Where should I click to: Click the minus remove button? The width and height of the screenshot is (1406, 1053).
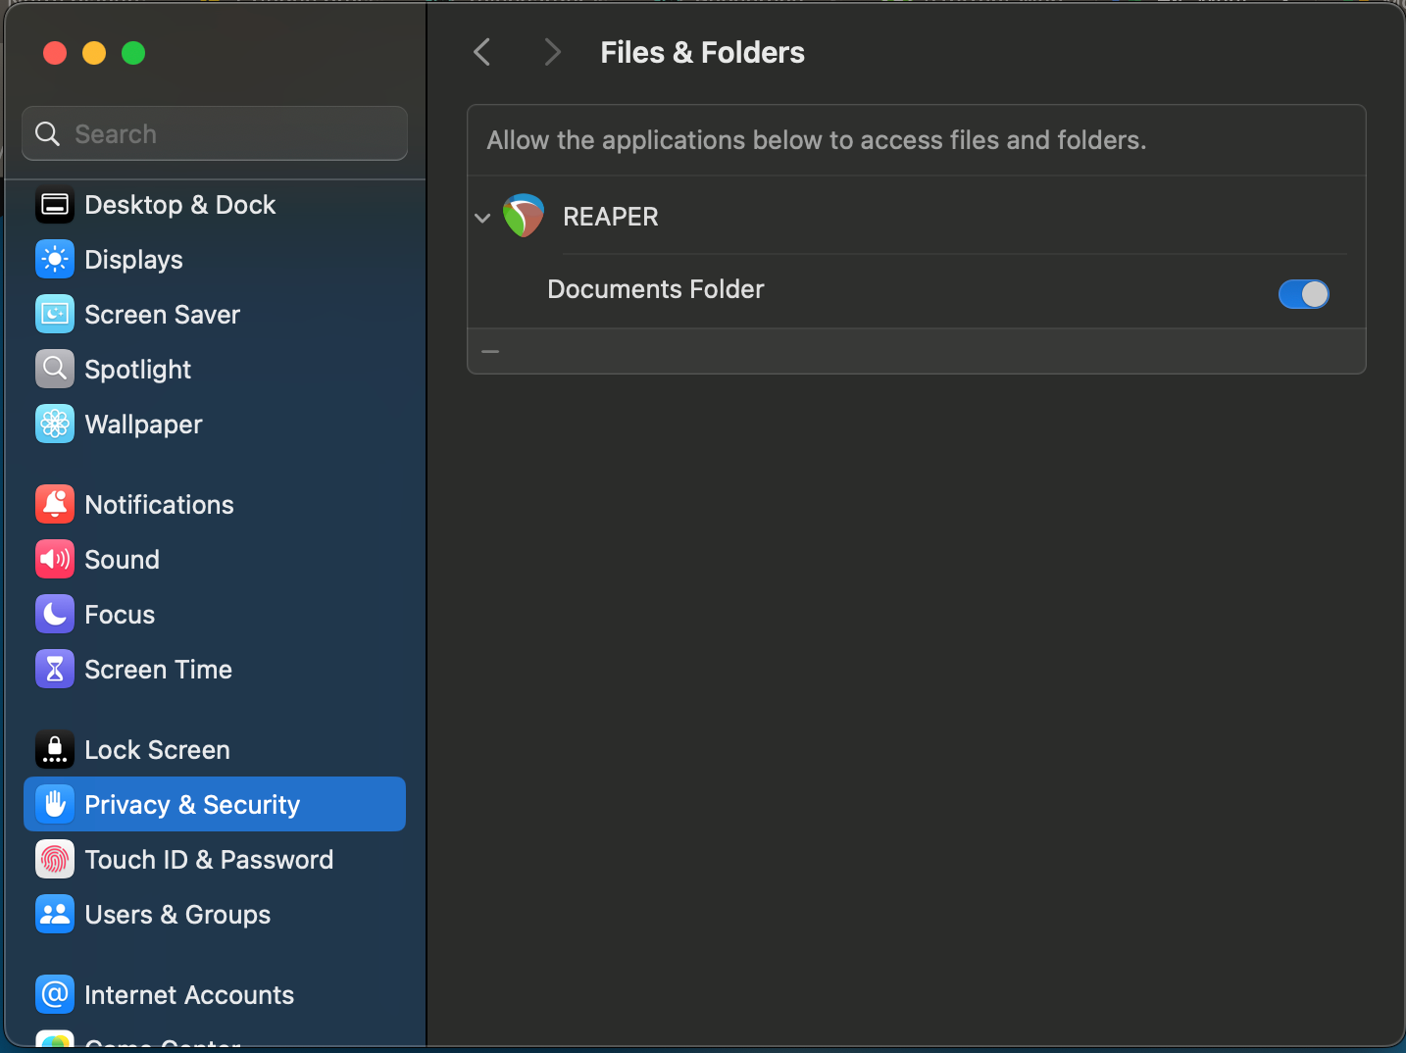490,351
